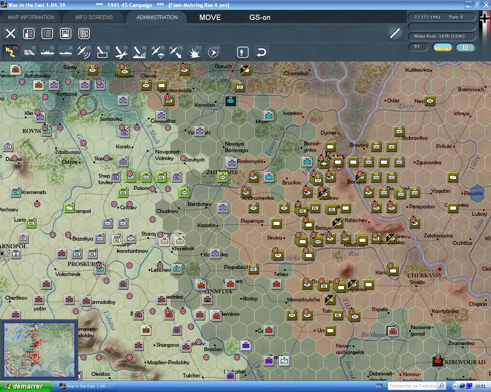491x392 pixels.
Task: Select the F4 amphibious ship icon
Action: coord(66,52)
